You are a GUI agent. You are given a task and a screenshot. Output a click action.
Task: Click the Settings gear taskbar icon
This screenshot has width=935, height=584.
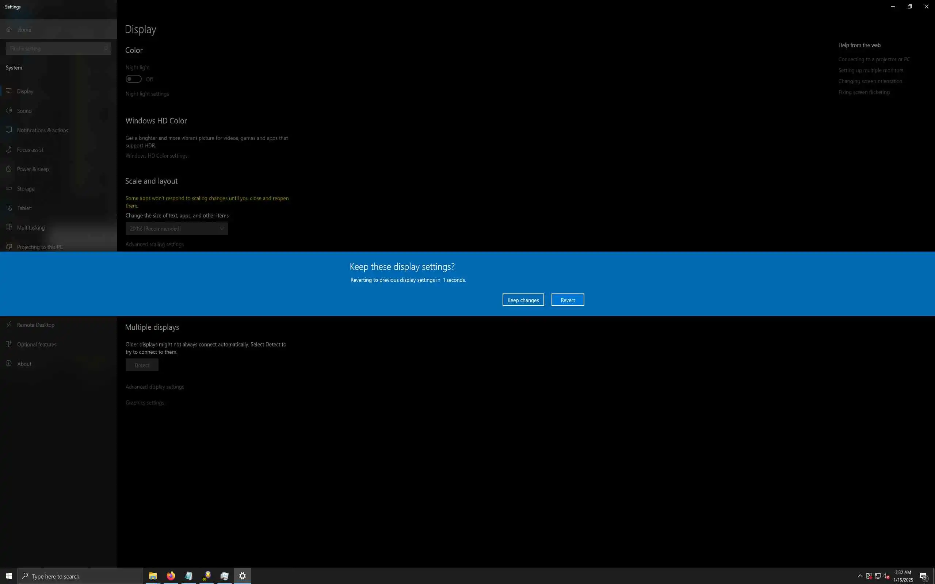click(242, 576)
